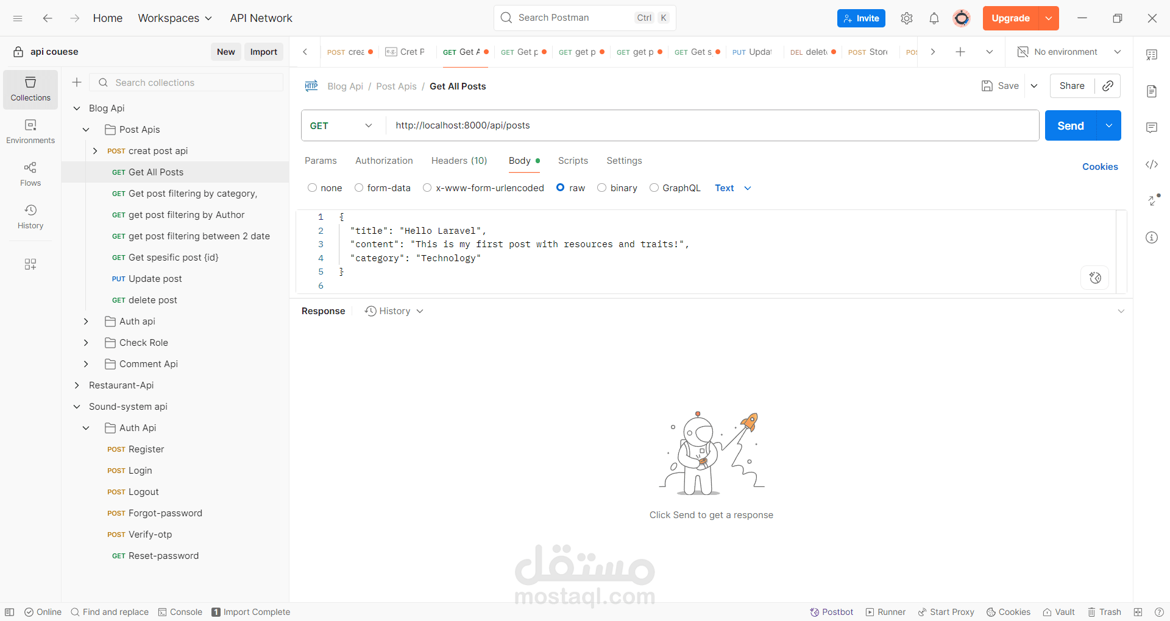Click the New button
Screen dimensions: 1170x621
click(x=225, y=52)
